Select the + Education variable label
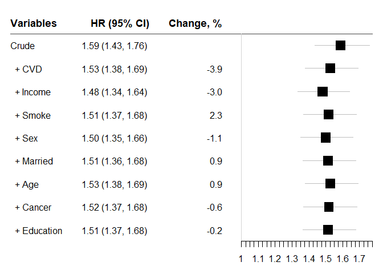Viewport: 383px width, 274px height. (39, 231)
